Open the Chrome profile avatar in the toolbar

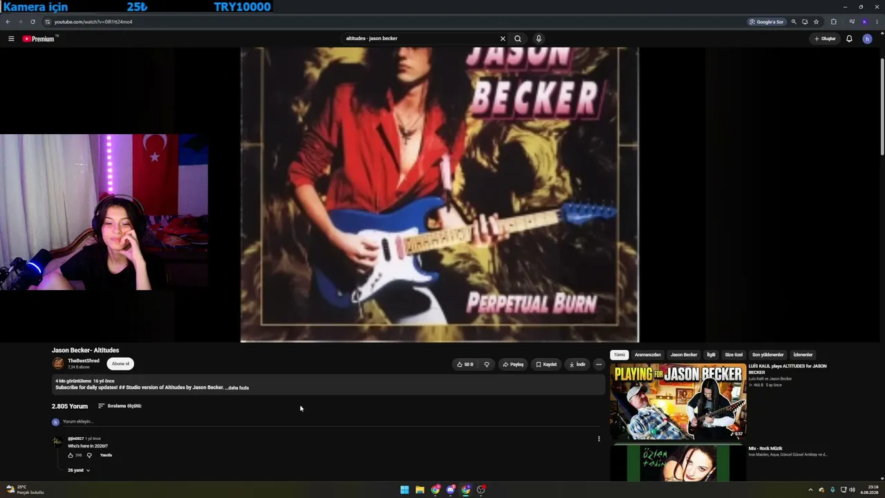[x=864, y=21]
